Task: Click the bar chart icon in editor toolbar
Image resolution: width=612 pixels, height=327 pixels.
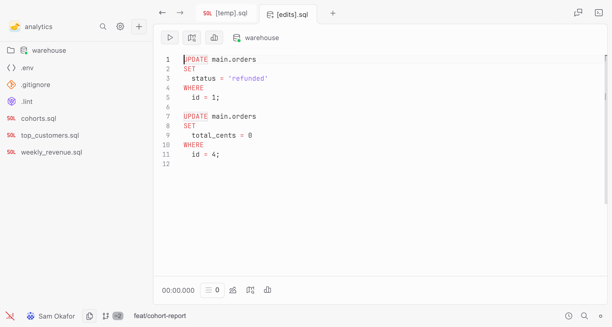Action: click(x=214, y=38)
